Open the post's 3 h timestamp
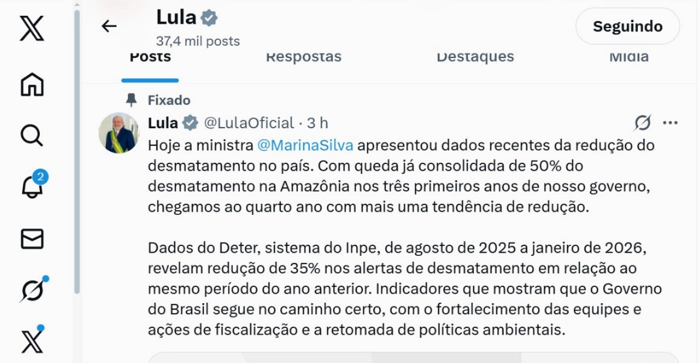 point(318,123)
